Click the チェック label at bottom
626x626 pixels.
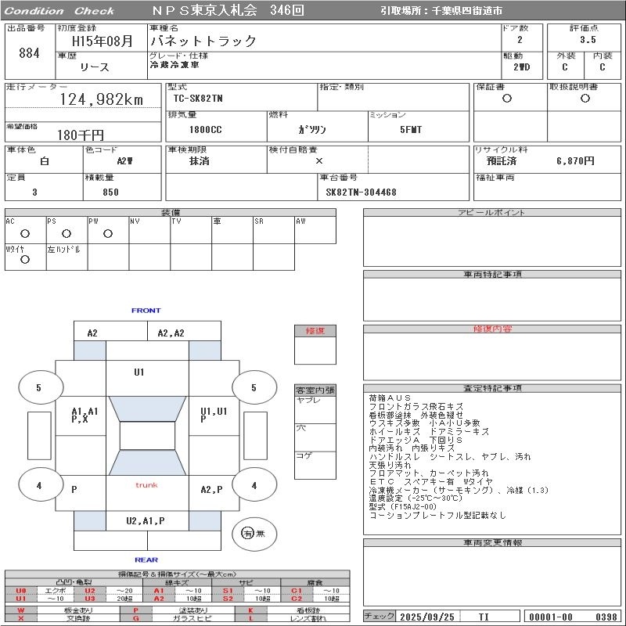380,617
